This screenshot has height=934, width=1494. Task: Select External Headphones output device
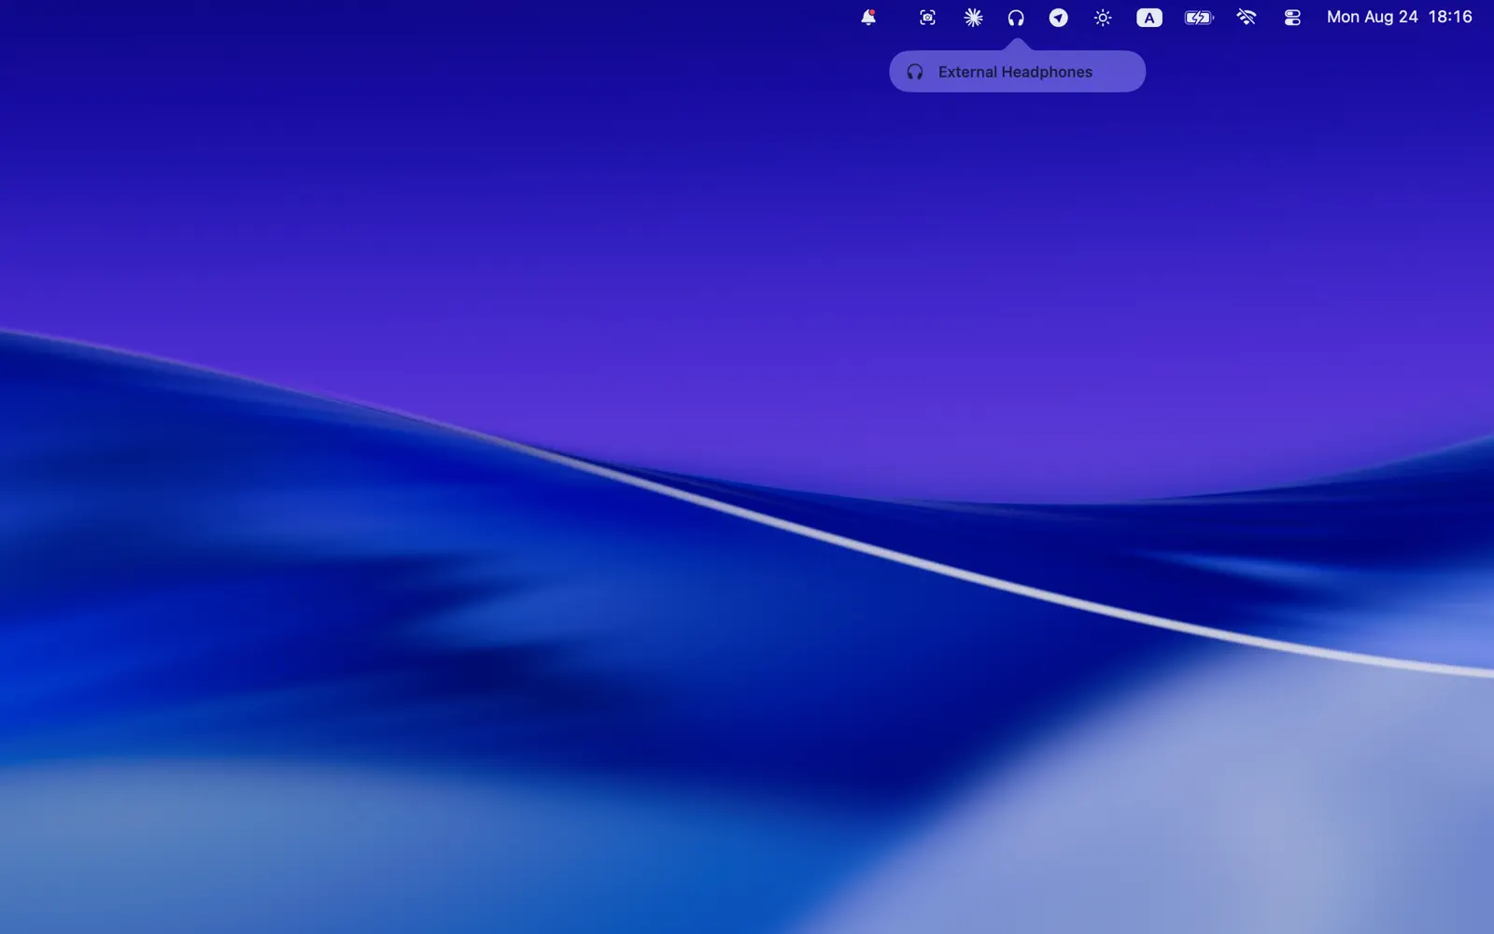click(1017, 72)
